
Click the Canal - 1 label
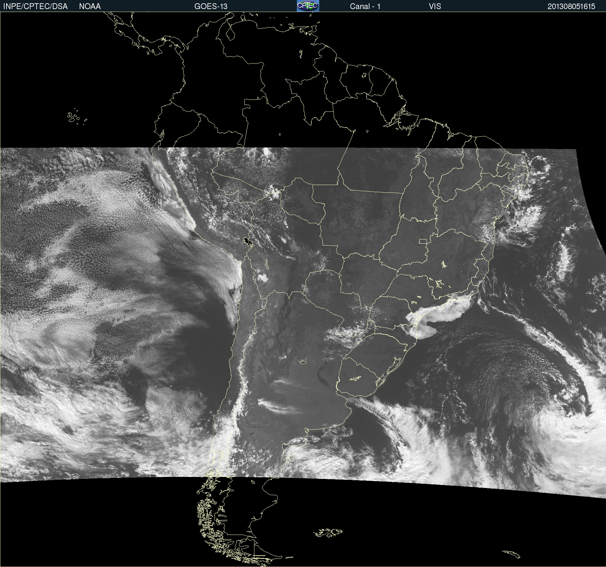click(365, 6)
